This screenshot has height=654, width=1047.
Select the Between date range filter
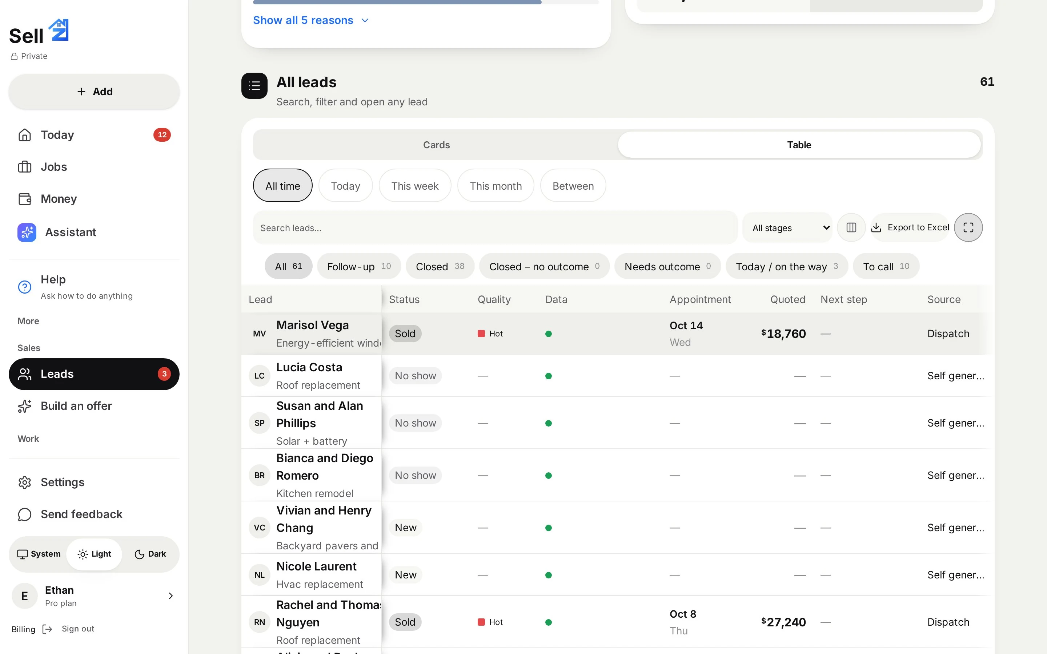tap(573, 186)
